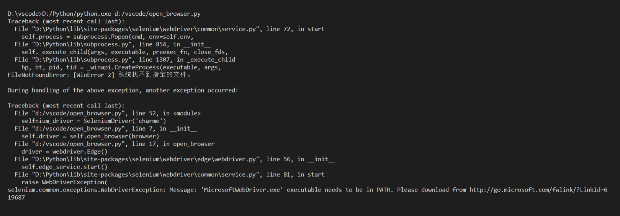Click the SeleniumDriver('charme') code line
The width and height of the screenshot is (620, 216).
click(94, 121)
